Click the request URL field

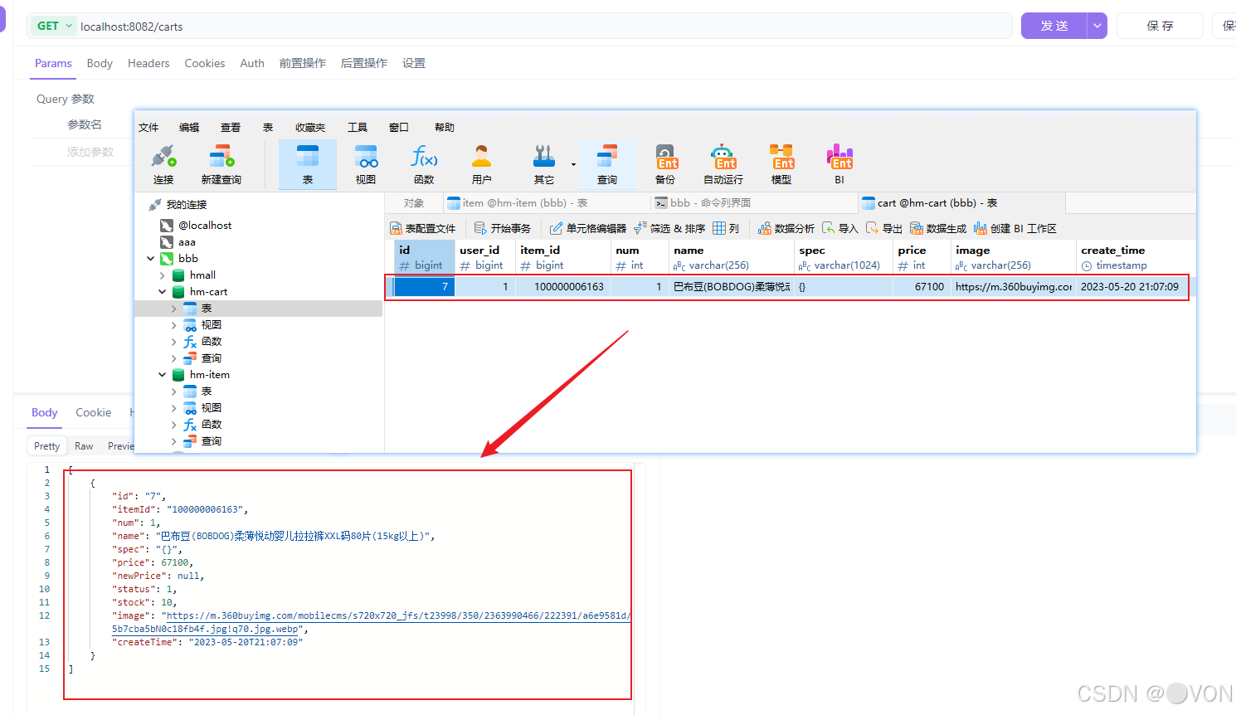pyautogui.click(x=543, y=26)
